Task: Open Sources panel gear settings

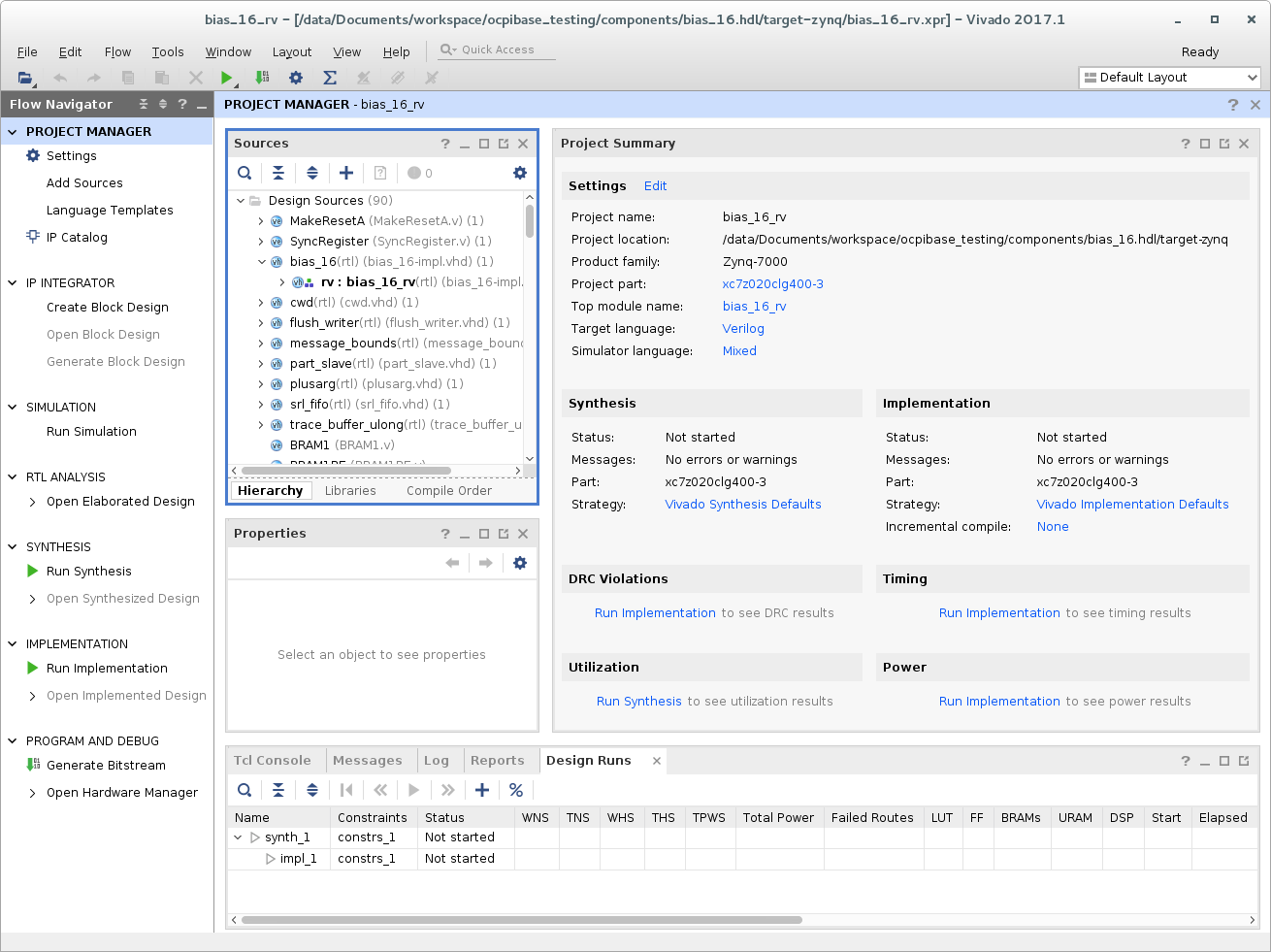Action: click(520, 173)
